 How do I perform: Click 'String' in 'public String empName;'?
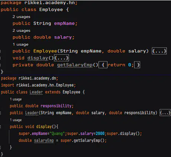pos(42,23)
